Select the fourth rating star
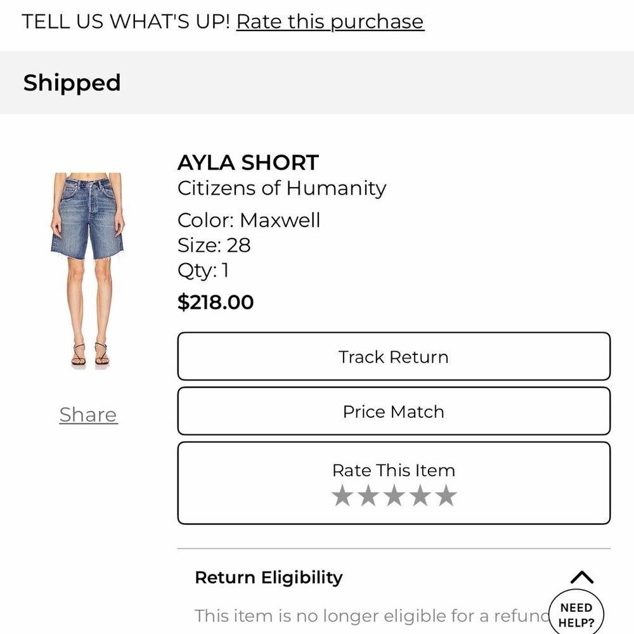The width and height of the screenshot is (634, 634). [420, 495]
